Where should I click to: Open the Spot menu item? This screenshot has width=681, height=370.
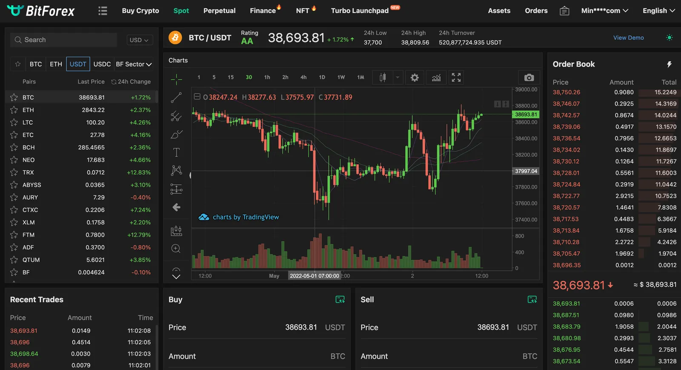point(181,11)
